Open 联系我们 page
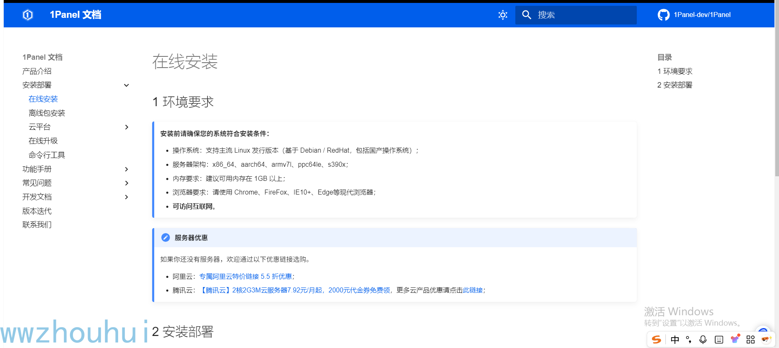This screenshot has width=779, height=348. pos(37,225)
